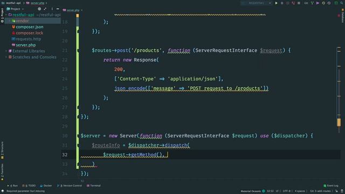Click the search magnifier icon at top right

(x=342, y=3)
